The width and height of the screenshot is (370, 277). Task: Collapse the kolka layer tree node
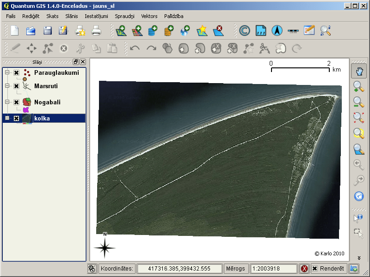pos(7,118)
